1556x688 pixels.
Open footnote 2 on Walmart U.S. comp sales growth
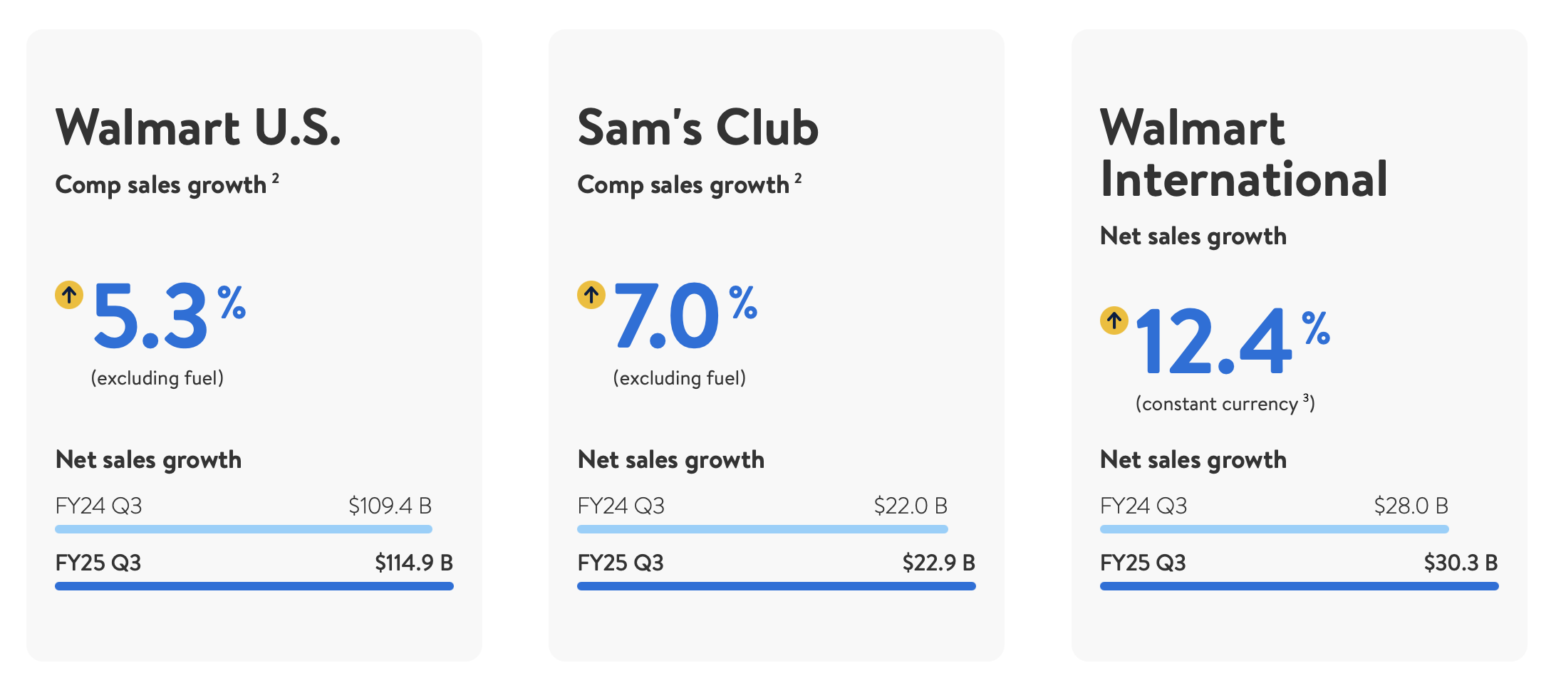[x=276, y=178]
